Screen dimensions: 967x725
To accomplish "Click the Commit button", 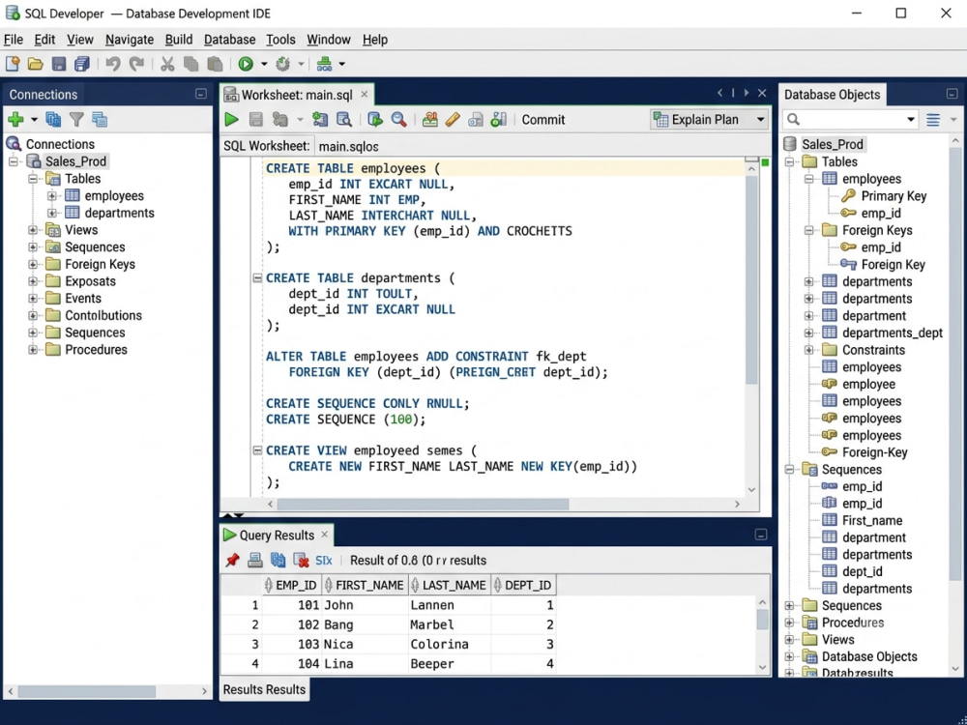I will pyautogui.click(x=543, y=120).
